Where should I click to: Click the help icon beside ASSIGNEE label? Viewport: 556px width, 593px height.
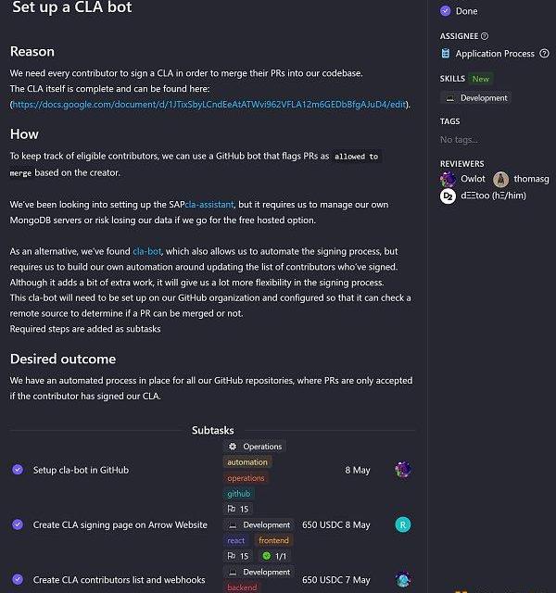pyautogui.click(x=485, y=36)
